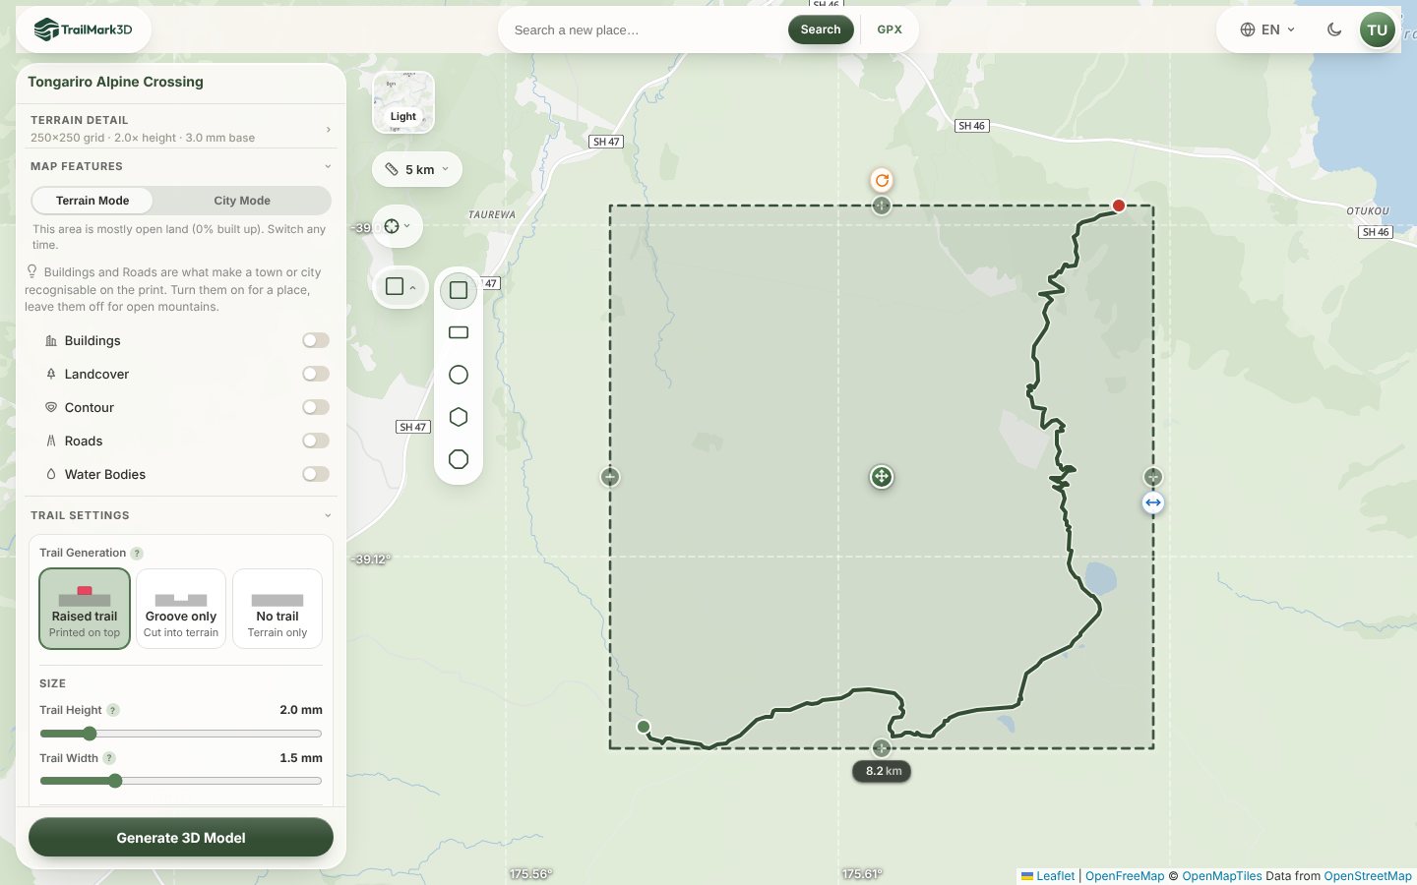Select the No trail option

(x=277, y=609)
